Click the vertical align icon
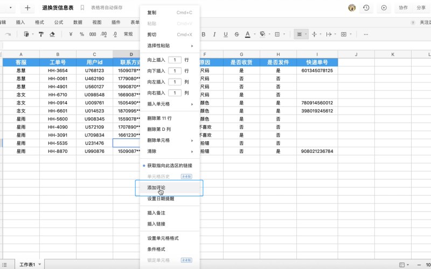This screenshot has height=269, width=431. coord(314,34)
